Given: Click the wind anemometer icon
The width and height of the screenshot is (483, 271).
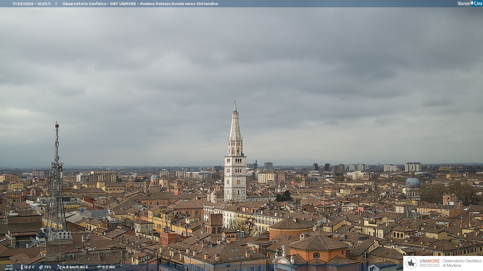Looking at the screenshot, I should (59, 267).
